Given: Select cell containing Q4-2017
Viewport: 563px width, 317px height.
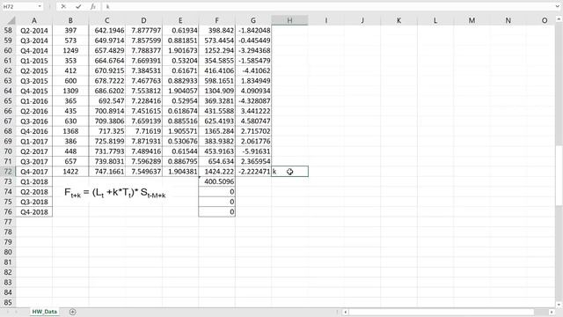Looking at the screenshot, I should pyautogui.click(x=34, y=172).
